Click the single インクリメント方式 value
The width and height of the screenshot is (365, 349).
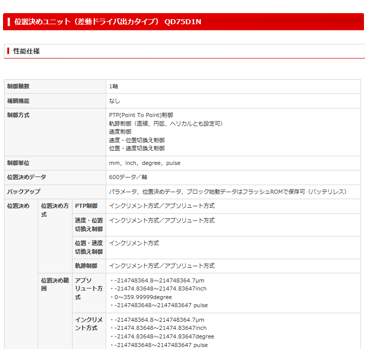tap(134, 243)
